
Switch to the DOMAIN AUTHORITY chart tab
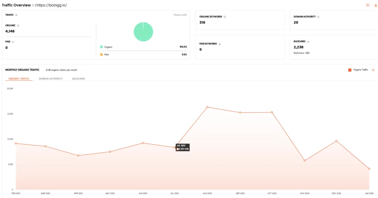[x=51, y=79]
